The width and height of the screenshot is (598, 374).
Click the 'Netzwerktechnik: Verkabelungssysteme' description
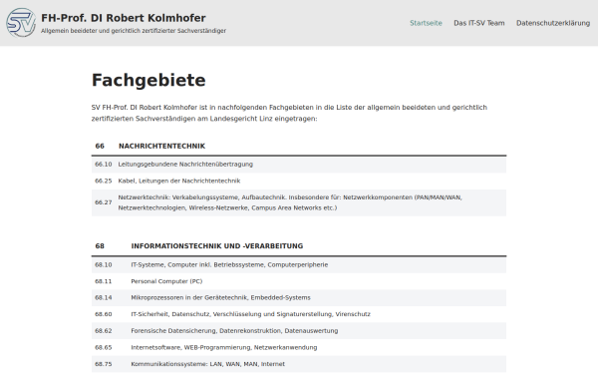coord(290,202)
